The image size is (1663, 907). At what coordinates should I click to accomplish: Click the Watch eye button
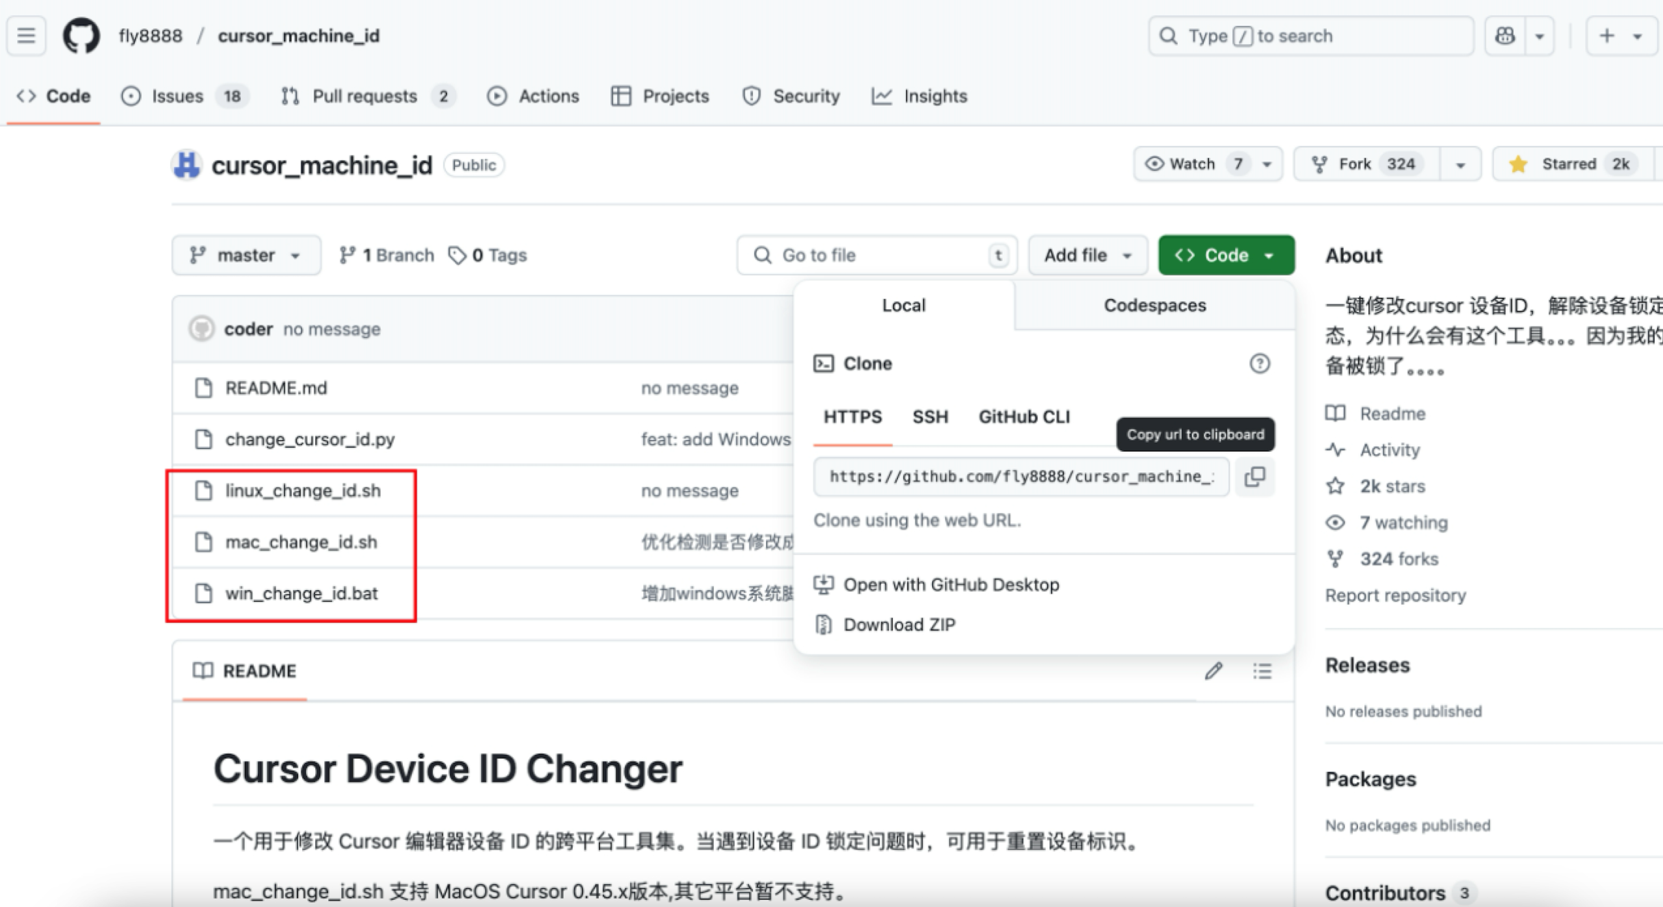coord(1182,164)
